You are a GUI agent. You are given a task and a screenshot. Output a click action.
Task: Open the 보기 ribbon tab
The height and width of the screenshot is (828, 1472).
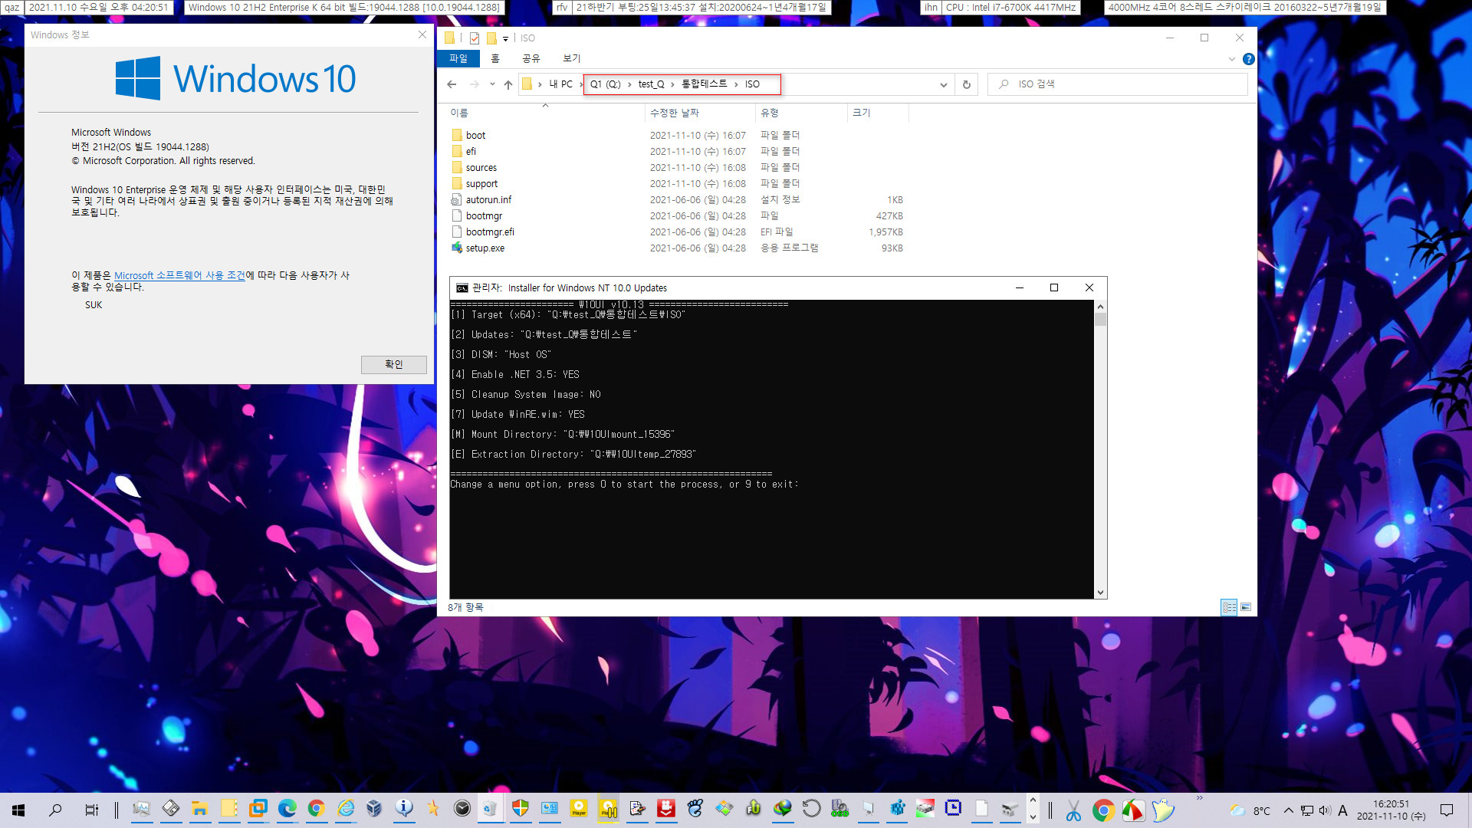[572, 58]
